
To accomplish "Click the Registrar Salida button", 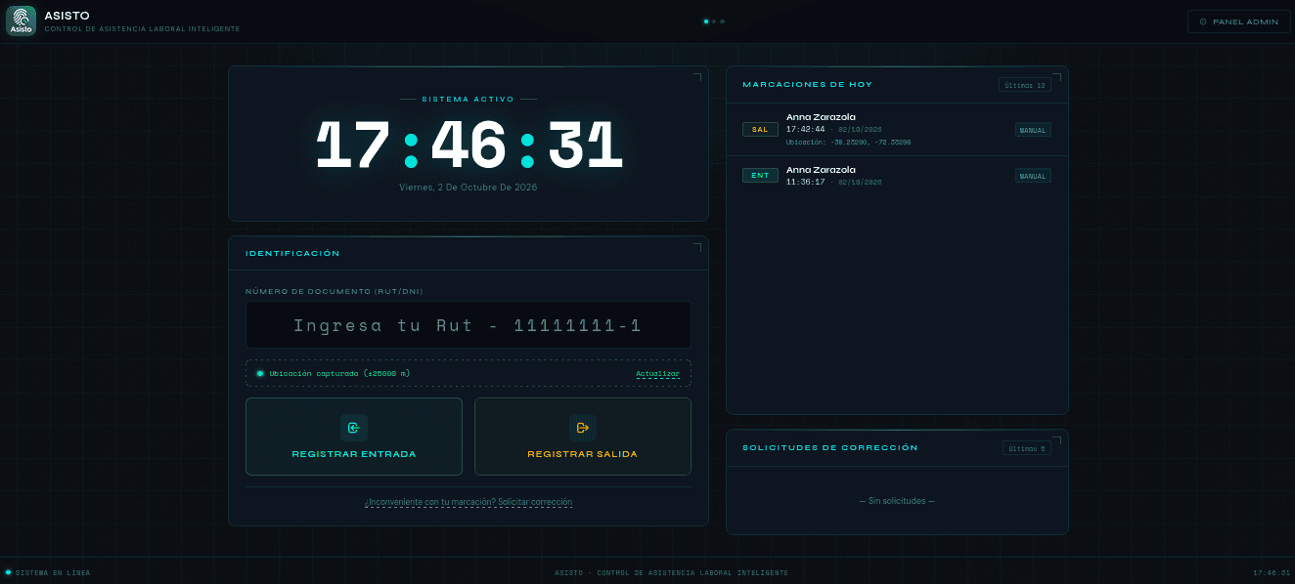I will [x=583, y=437].
